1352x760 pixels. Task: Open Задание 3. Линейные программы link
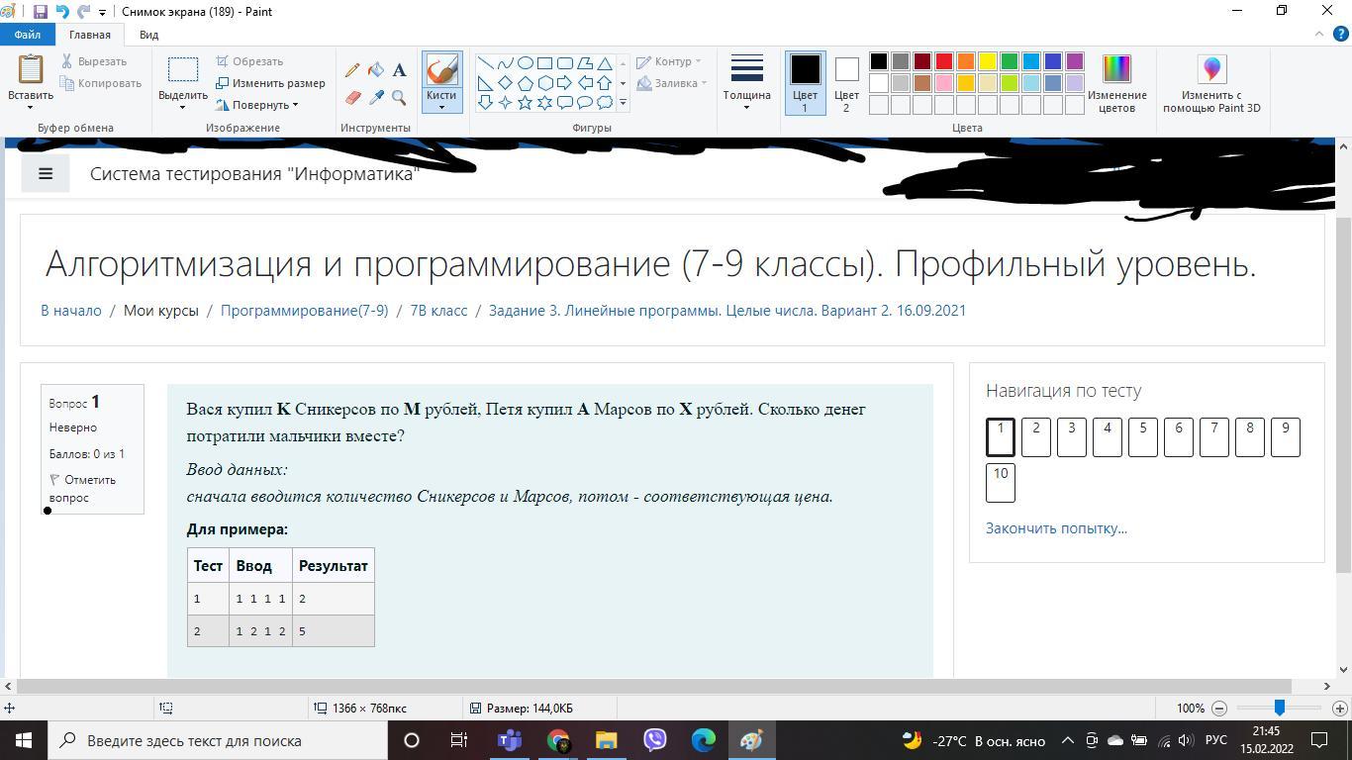(727, 311)
